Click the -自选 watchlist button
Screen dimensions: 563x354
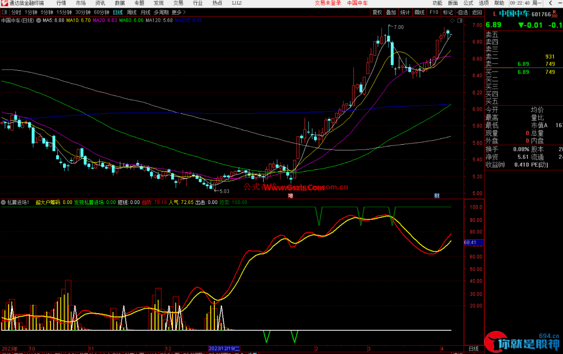pyautogui.click(x=463, y=12)
